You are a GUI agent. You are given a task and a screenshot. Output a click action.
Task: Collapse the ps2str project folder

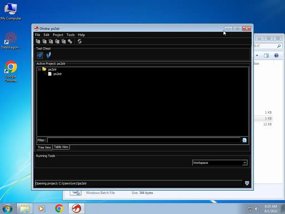pyautogui.click(x=39, y=69)
